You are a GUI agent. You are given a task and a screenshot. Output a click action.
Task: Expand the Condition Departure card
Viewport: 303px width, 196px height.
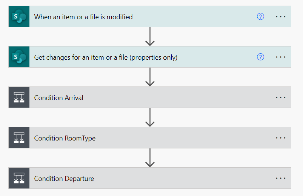pos(64,178)
